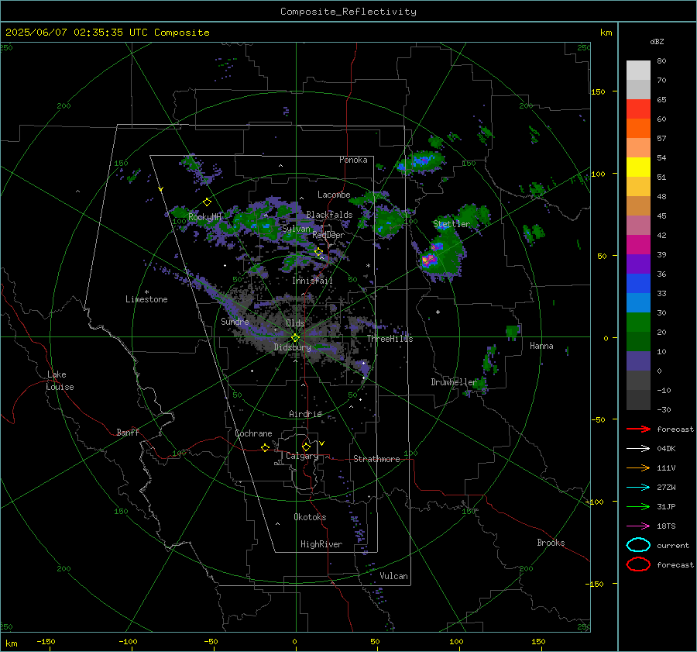Click the yellow diamond marker below Cochrane
This screenshot has width=697, height=652.
coord(265,447)
